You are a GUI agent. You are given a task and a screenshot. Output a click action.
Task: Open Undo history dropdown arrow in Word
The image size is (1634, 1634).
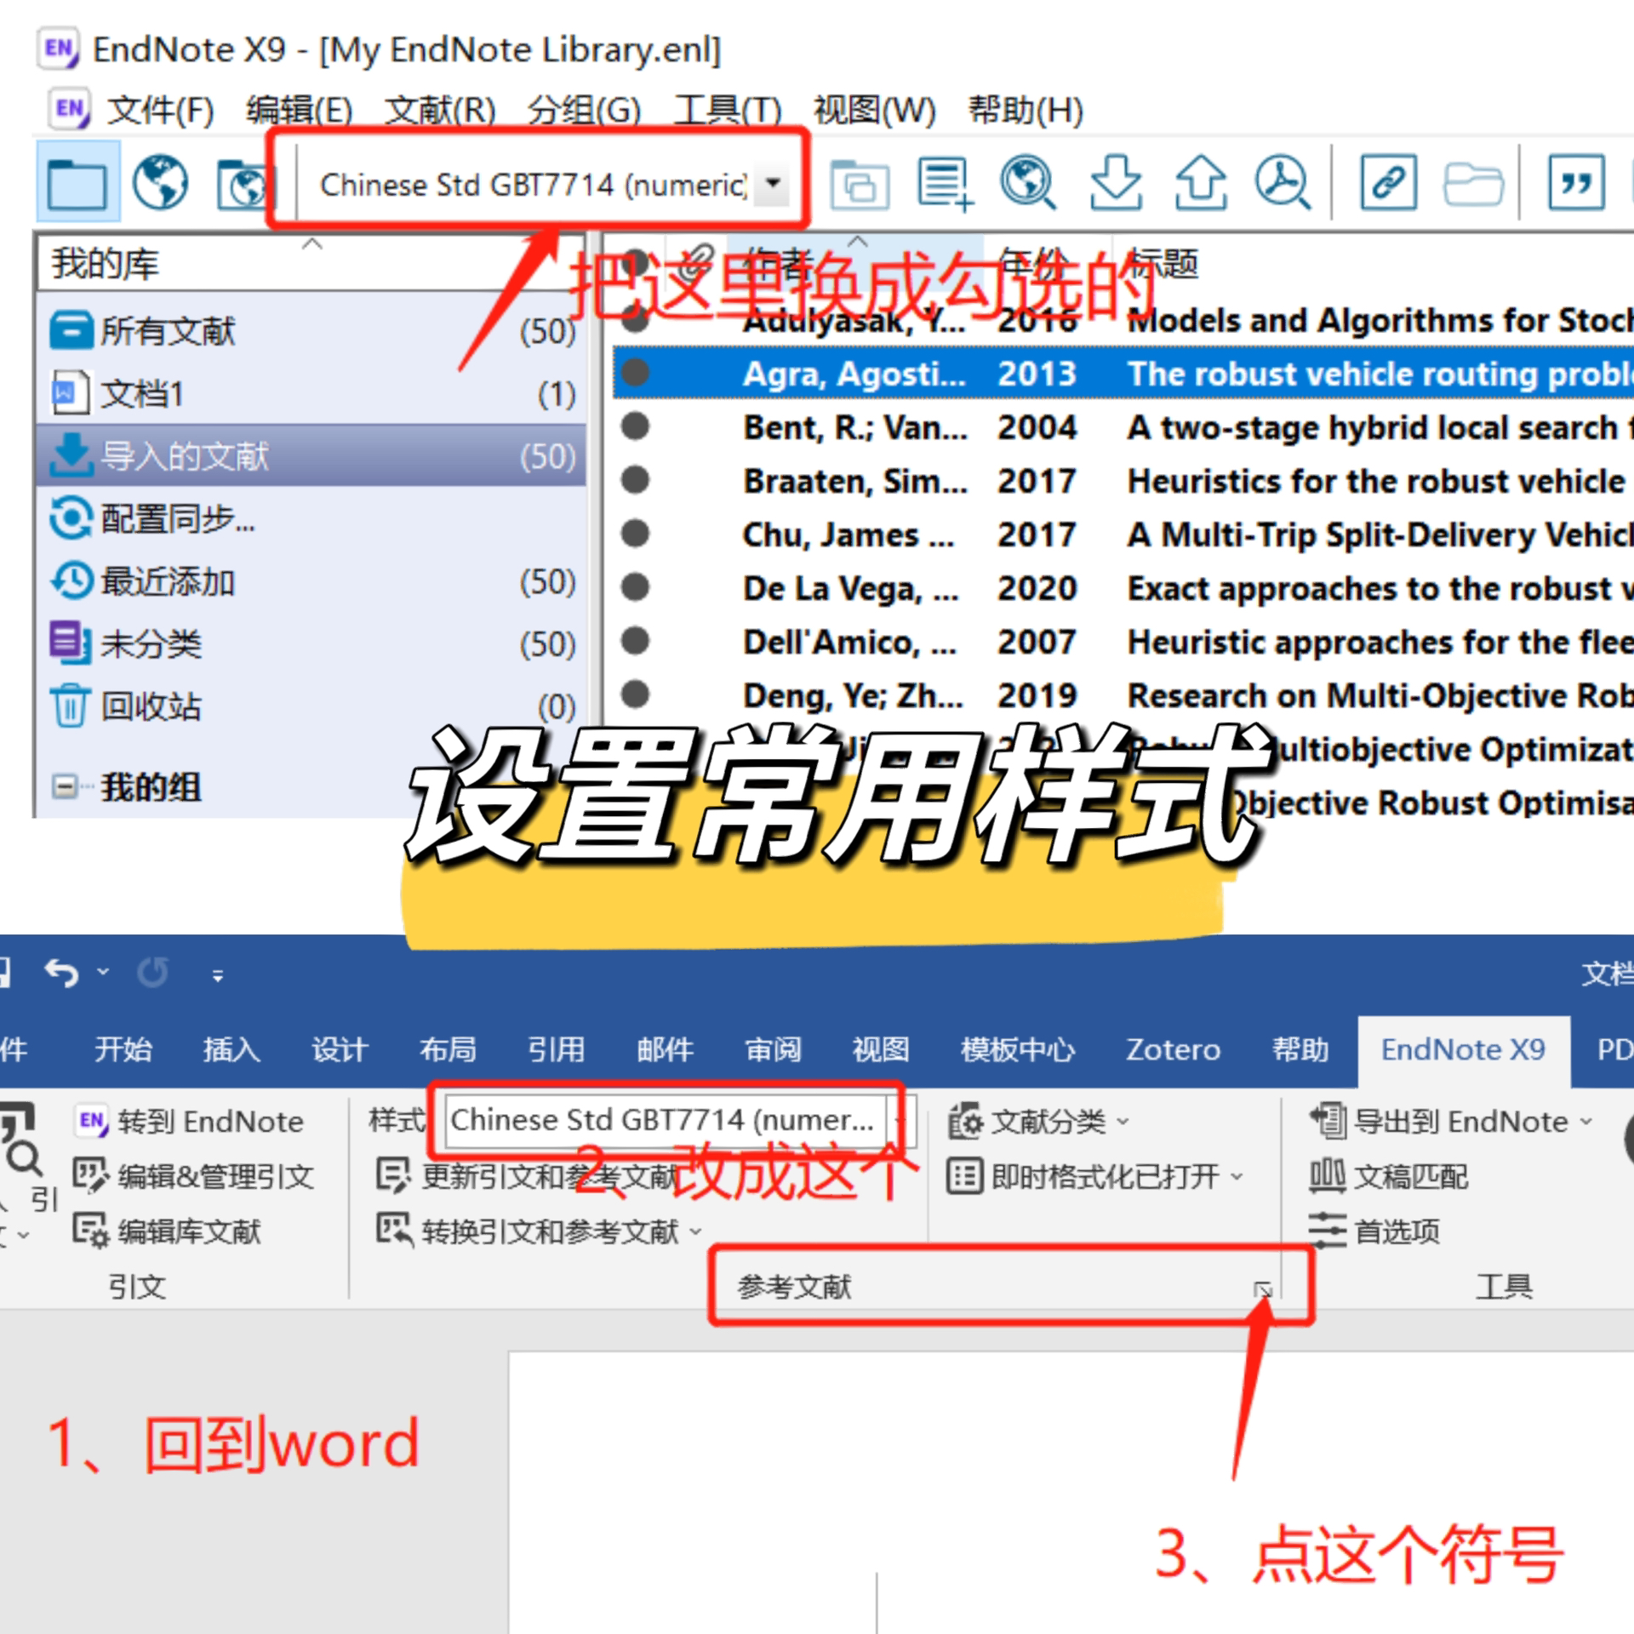point(103,972)
